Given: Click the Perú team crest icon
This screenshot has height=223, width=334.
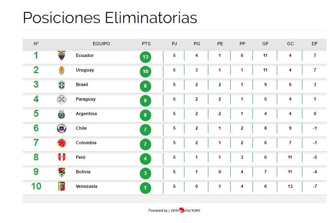Looking at the screenshot, I should 61,158.
